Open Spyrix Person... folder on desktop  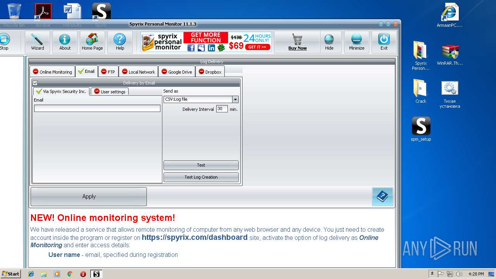421,55
